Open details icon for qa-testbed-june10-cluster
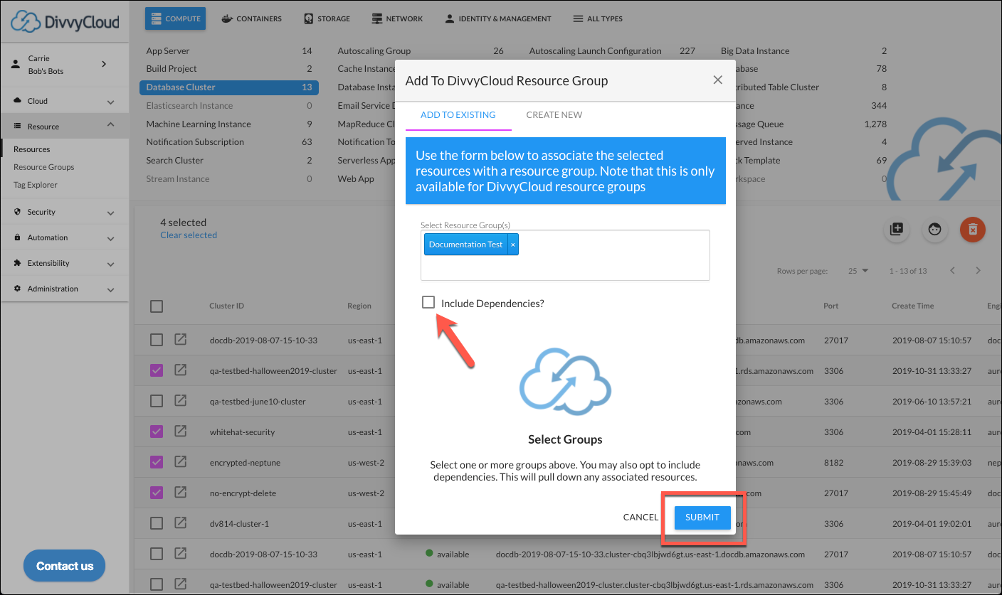 181,401
